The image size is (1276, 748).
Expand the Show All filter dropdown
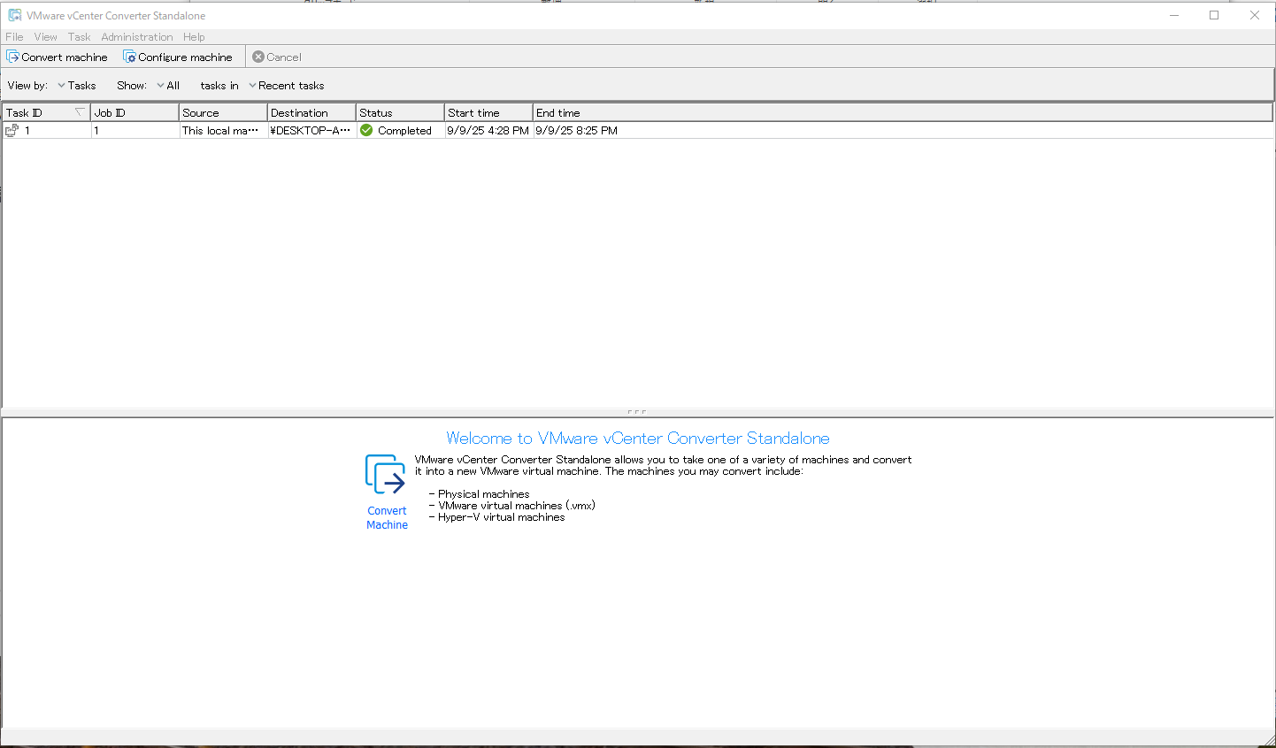pyautogui.click(x=168, y=86)
